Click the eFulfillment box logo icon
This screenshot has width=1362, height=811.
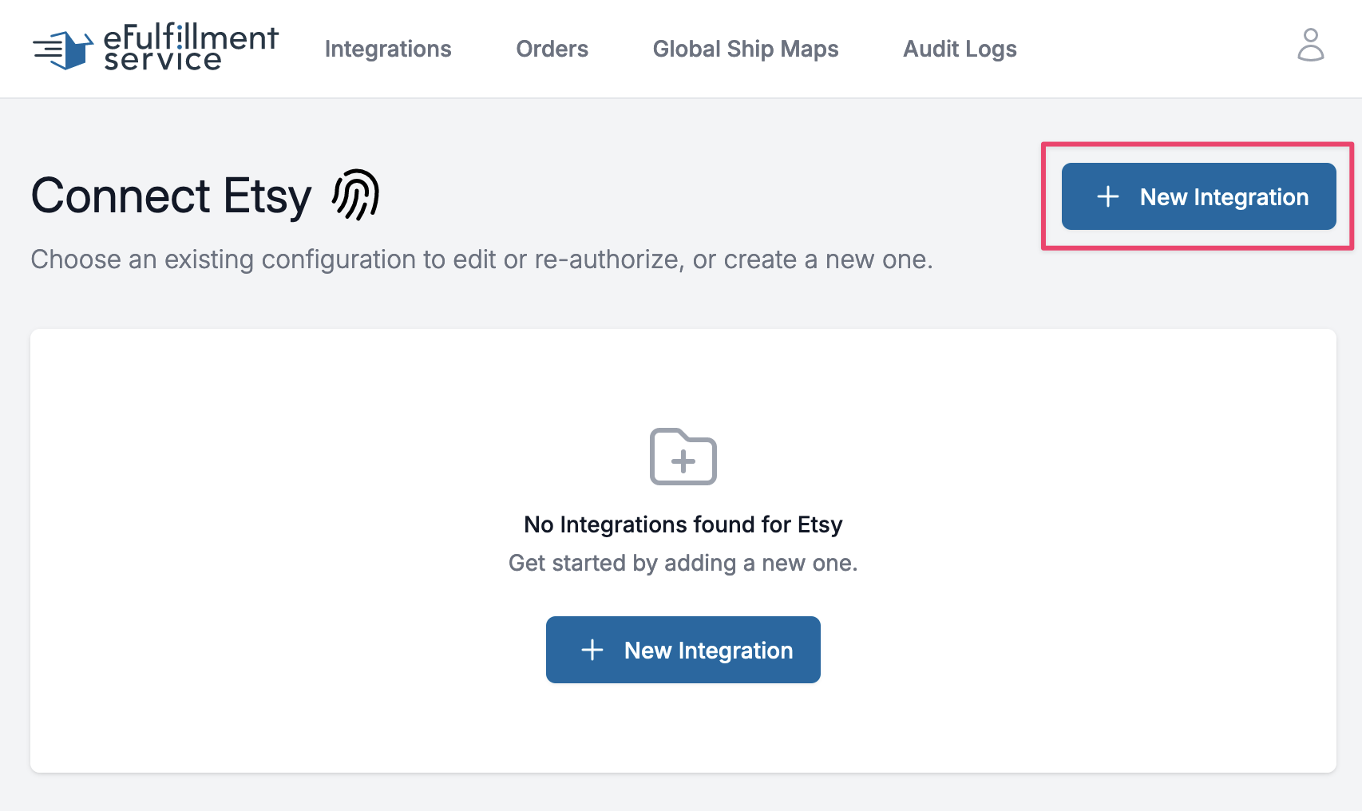(63, 49)
